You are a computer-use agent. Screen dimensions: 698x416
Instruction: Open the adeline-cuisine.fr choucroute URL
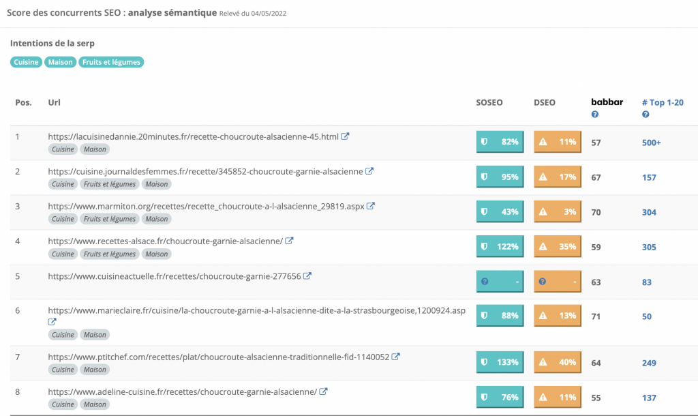[183, 391]
